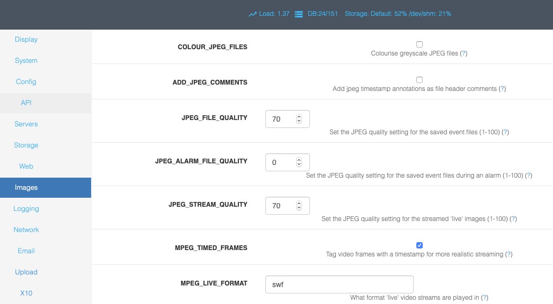The width and height of the screenshot is (553, 304).
Task: Click the database stack icon
Action: [x=299, y=14]
